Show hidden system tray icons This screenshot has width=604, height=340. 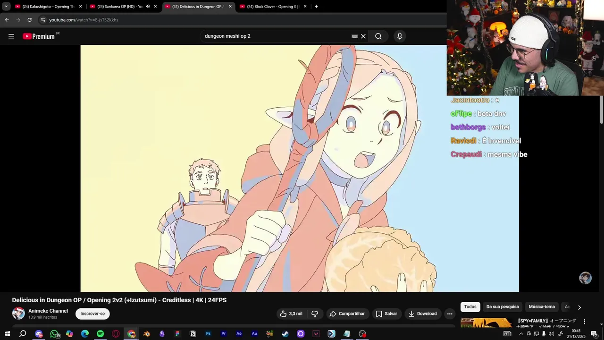(x=521, y=334)
